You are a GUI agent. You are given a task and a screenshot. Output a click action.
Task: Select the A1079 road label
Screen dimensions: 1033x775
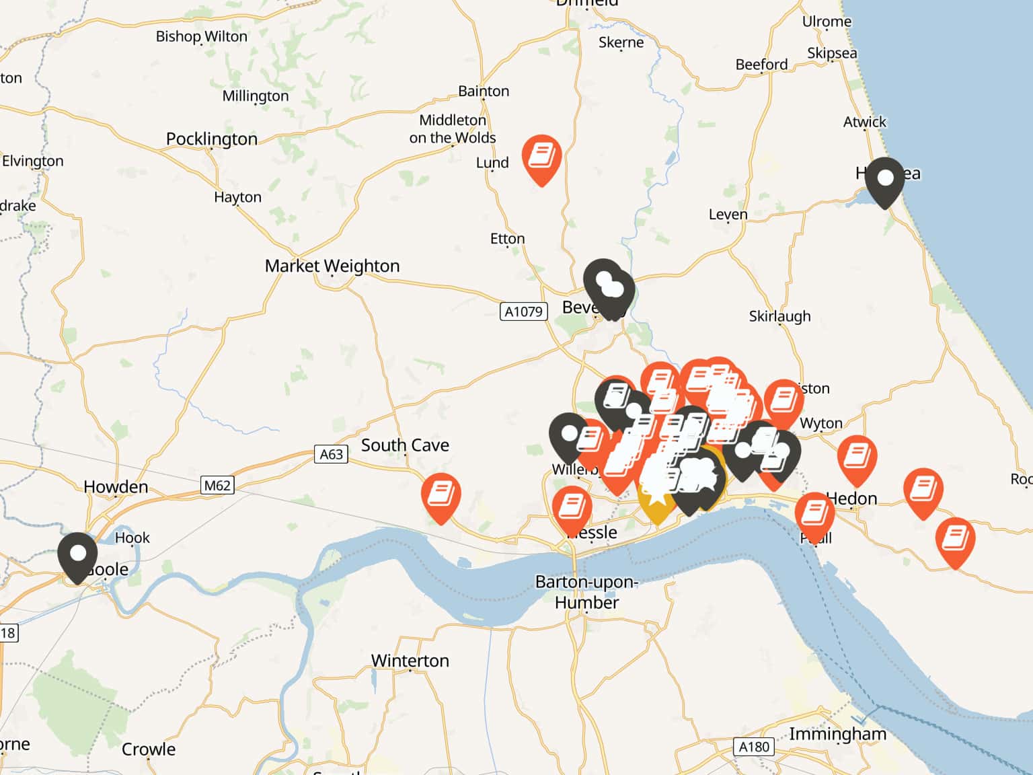(523, 311)
